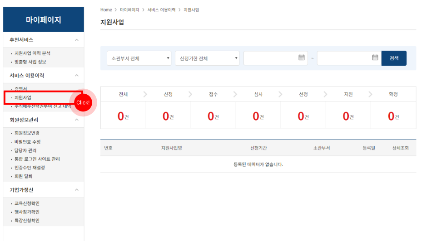Click the 번호 column header
422x241 pixels.
[108, 148]
